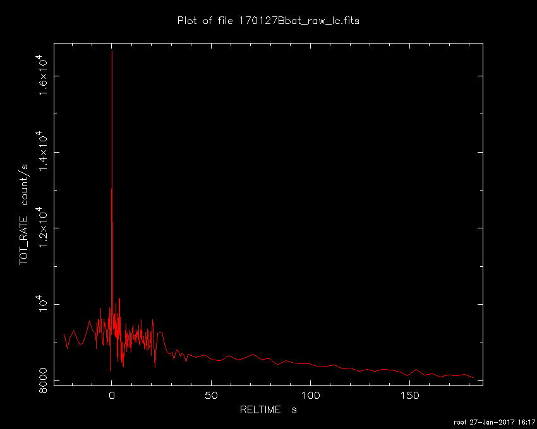Click the 'root 27-Jan-2017 16:17' timestamp

[x=494, y=422]
